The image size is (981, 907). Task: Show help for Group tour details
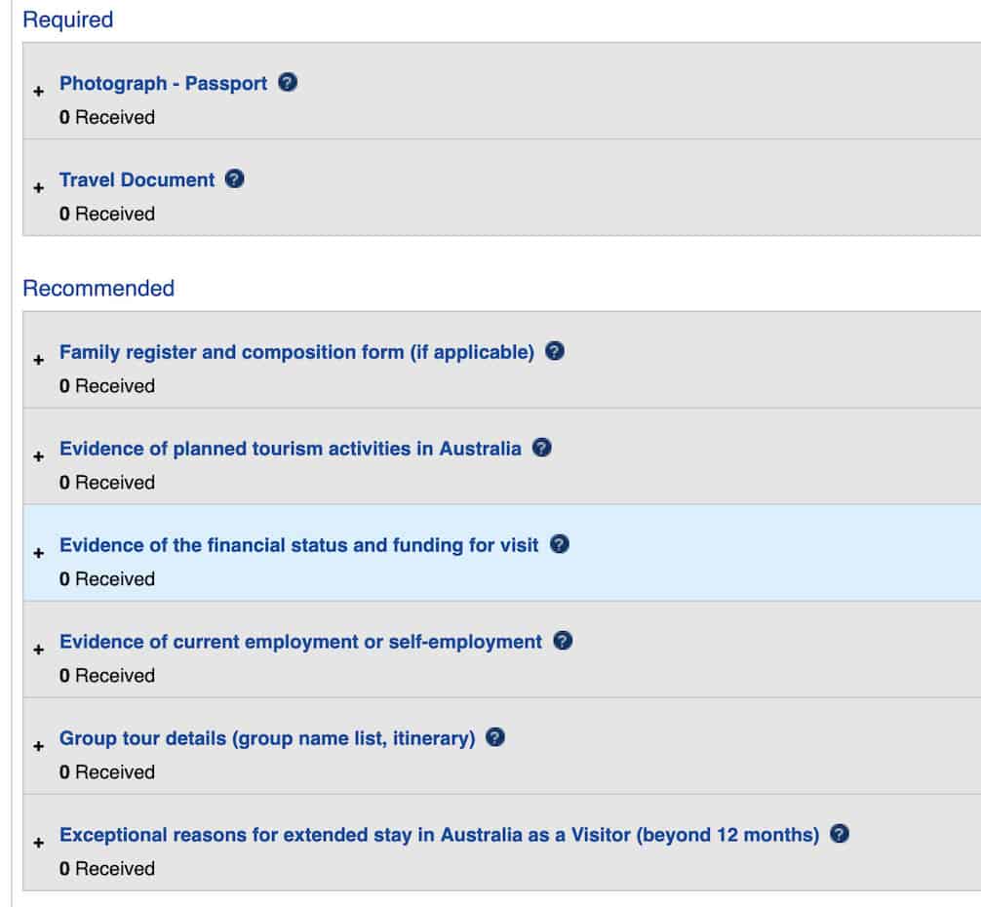(495, 738)
